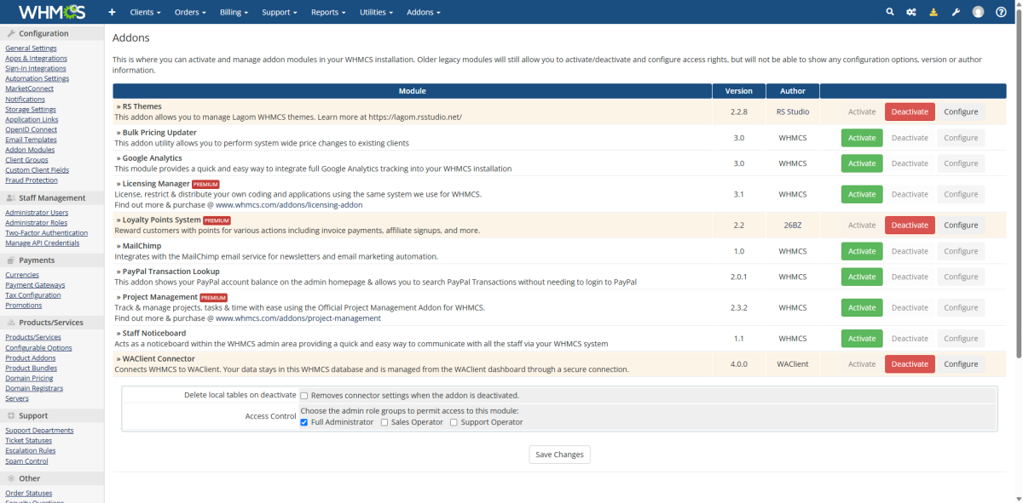
Task: Open Domain Registrars link
Action: pos(34,389)
